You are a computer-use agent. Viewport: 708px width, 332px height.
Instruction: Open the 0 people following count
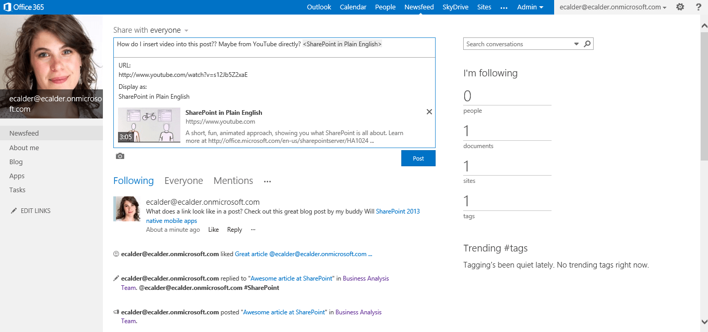pos(467,96)
